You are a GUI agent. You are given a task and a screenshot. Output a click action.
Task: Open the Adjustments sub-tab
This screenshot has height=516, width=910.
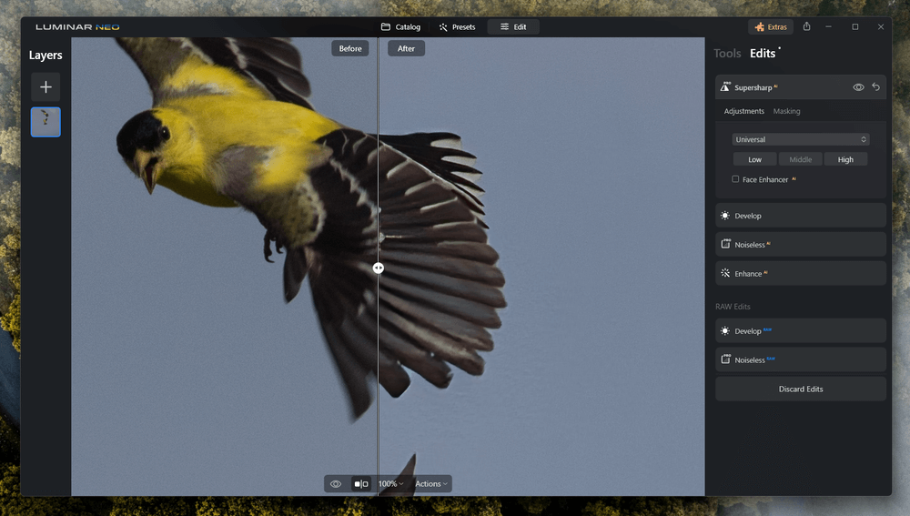click(x=744, y=111)
